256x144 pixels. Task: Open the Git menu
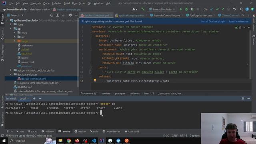[x=90, y=3]
